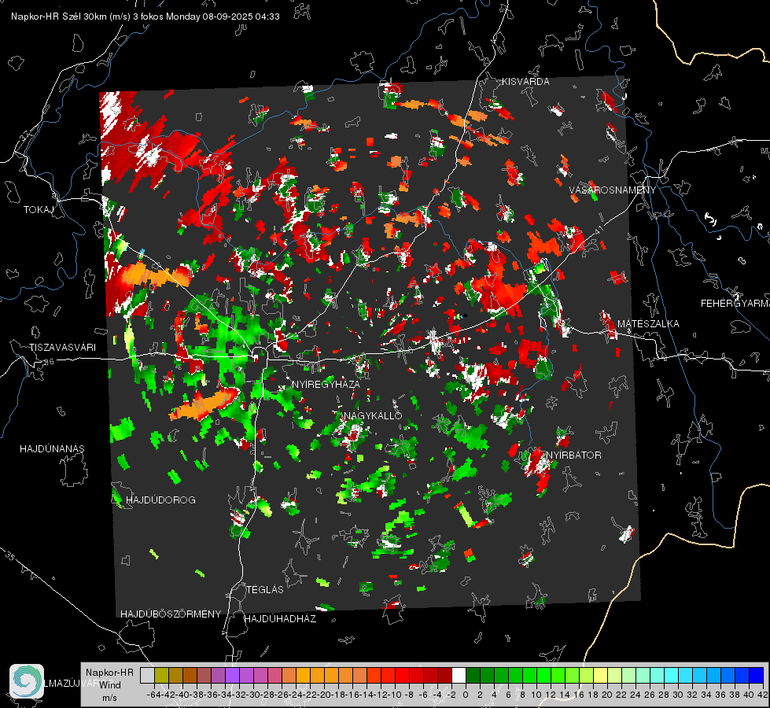The image size is (770, 708).
Task: Select the white swatch left of 0
Action: click(459, 675)
